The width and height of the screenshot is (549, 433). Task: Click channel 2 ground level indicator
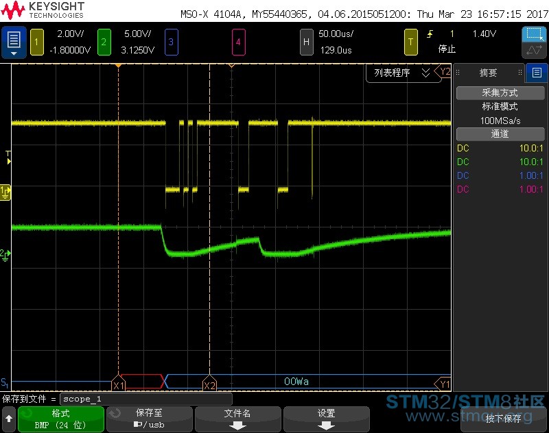[5, 255]
